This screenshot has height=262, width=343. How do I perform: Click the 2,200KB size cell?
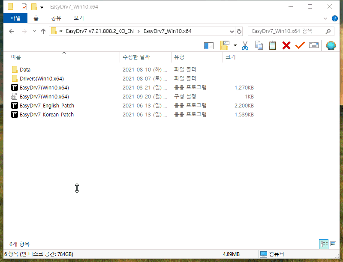click(244, 106)
